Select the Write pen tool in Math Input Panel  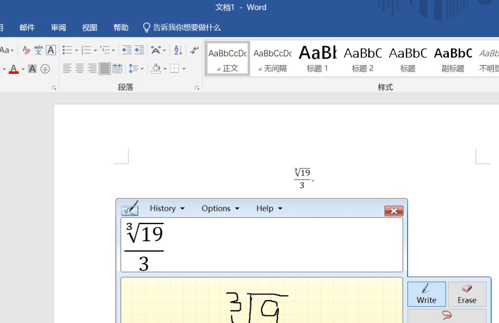tap(426, 294)
